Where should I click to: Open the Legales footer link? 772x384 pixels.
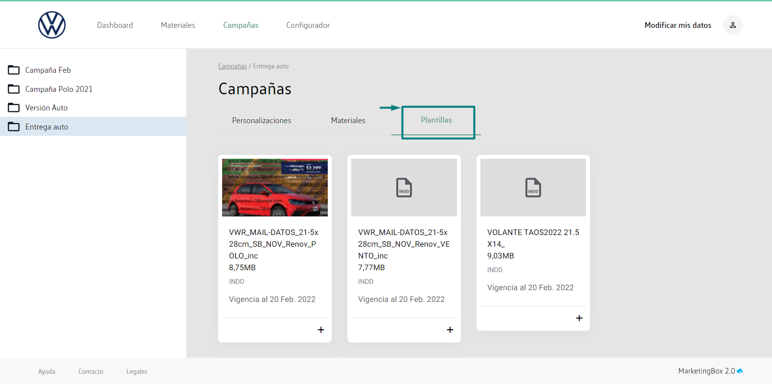tap(136, 371)
